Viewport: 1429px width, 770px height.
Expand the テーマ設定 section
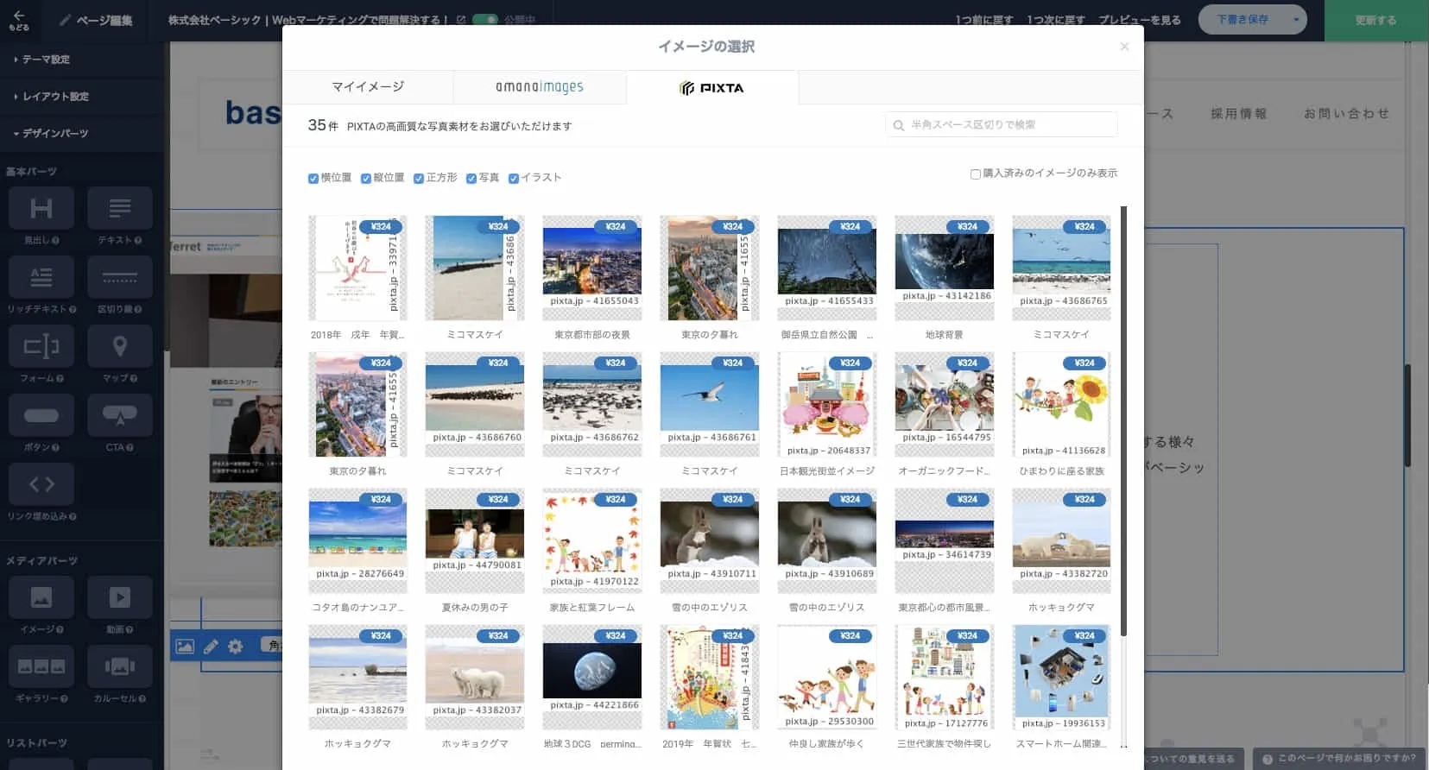tap(47, 60)
